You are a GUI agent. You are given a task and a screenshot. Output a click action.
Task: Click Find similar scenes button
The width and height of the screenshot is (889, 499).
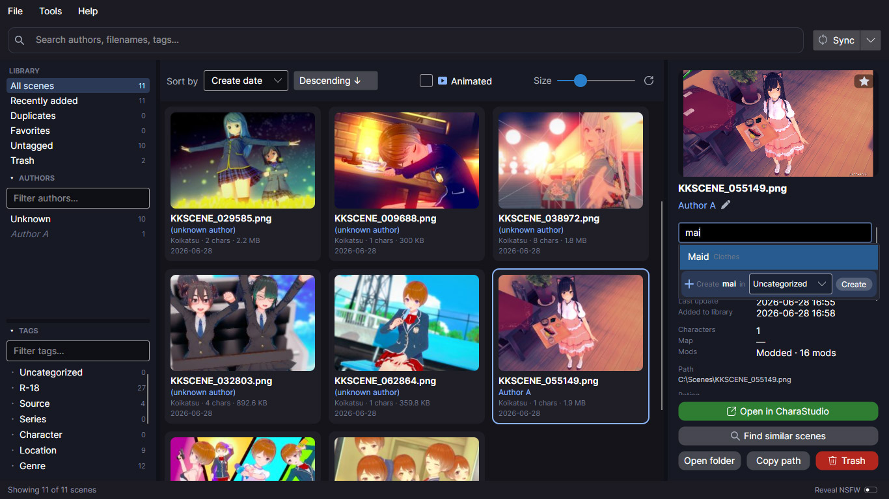(x=778, y=436)
